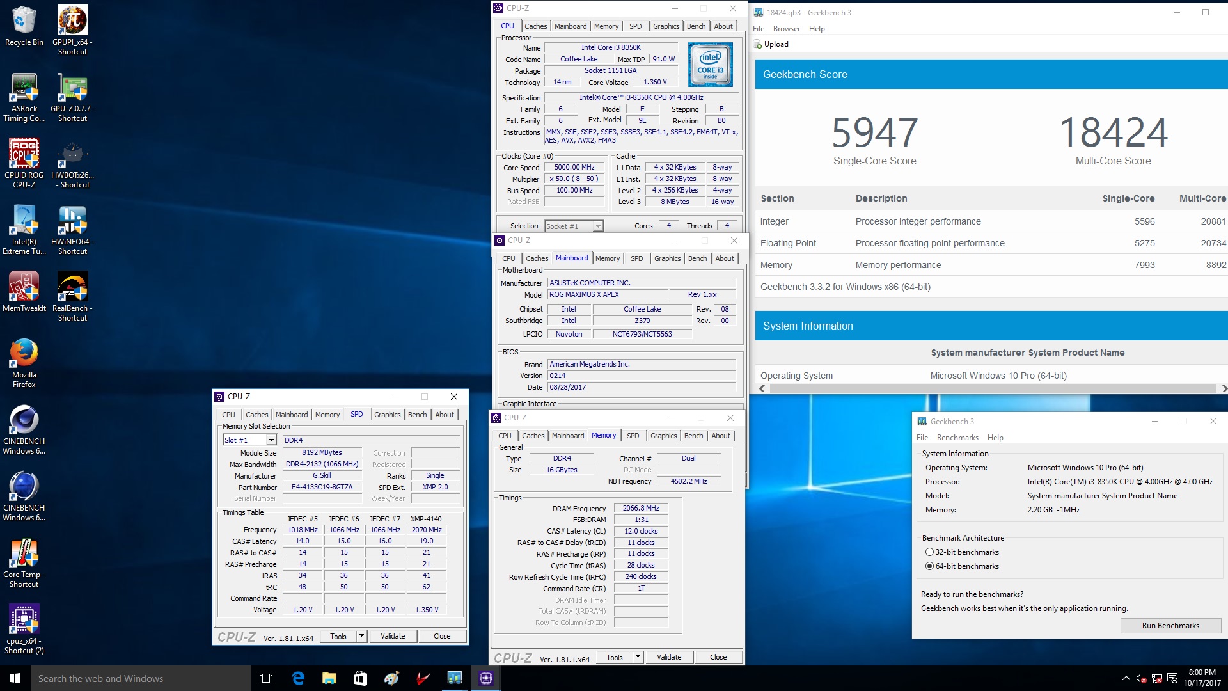This screenshot has height=691, width=1228.
Task: Open File menu in Geekbench results window
Action: coord(759,29)
